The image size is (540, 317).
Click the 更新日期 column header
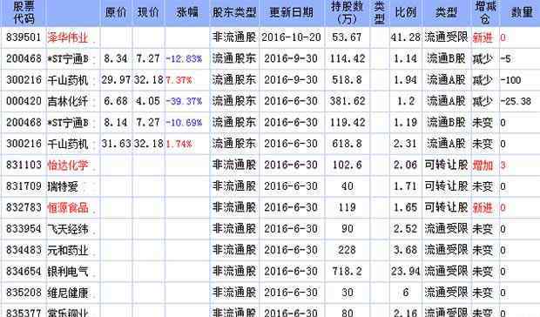(292, 13)
